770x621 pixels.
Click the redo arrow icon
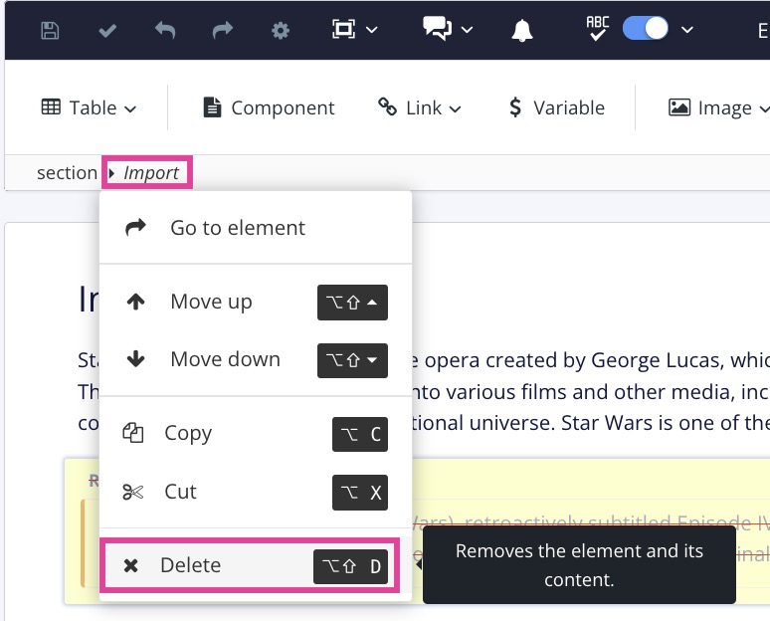pos(223,30)
